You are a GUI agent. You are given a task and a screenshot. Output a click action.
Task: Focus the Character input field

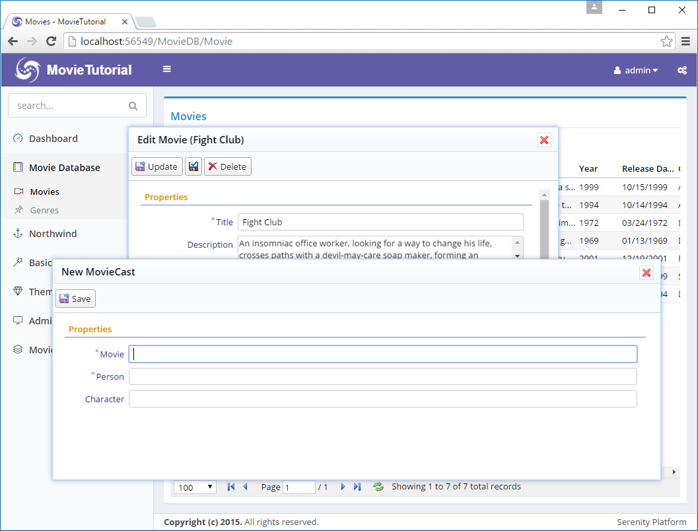(382, 399)
